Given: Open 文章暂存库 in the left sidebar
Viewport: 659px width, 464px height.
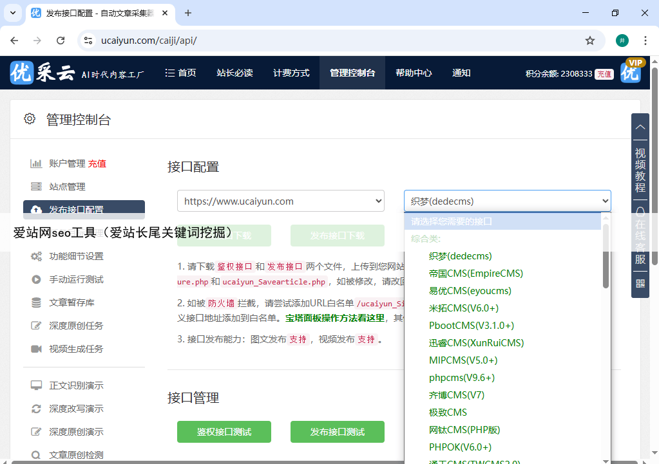Looking at the screenshot, I should 72,302.
